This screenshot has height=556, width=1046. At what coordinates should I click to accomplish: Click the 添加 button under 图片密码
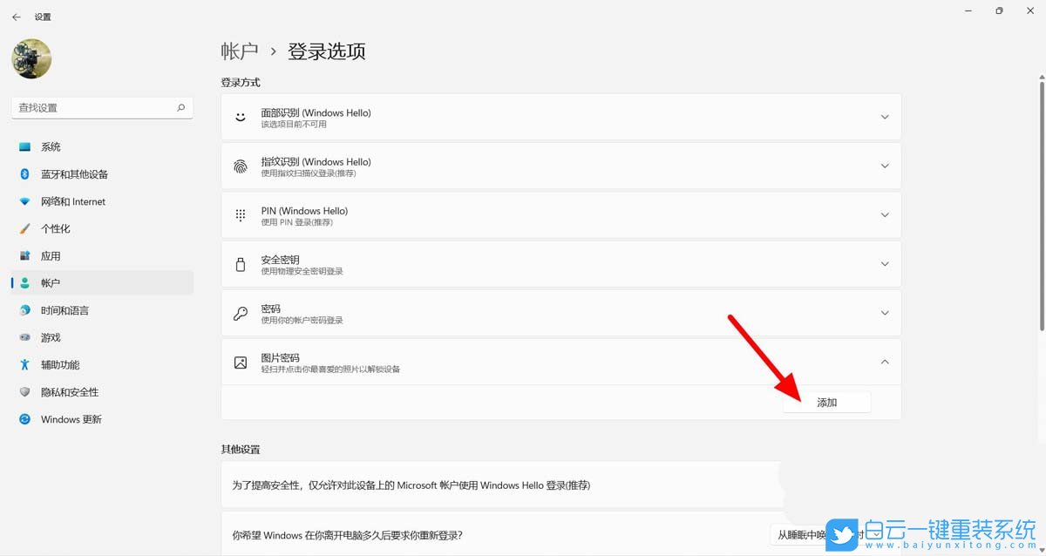coord(826,402)
